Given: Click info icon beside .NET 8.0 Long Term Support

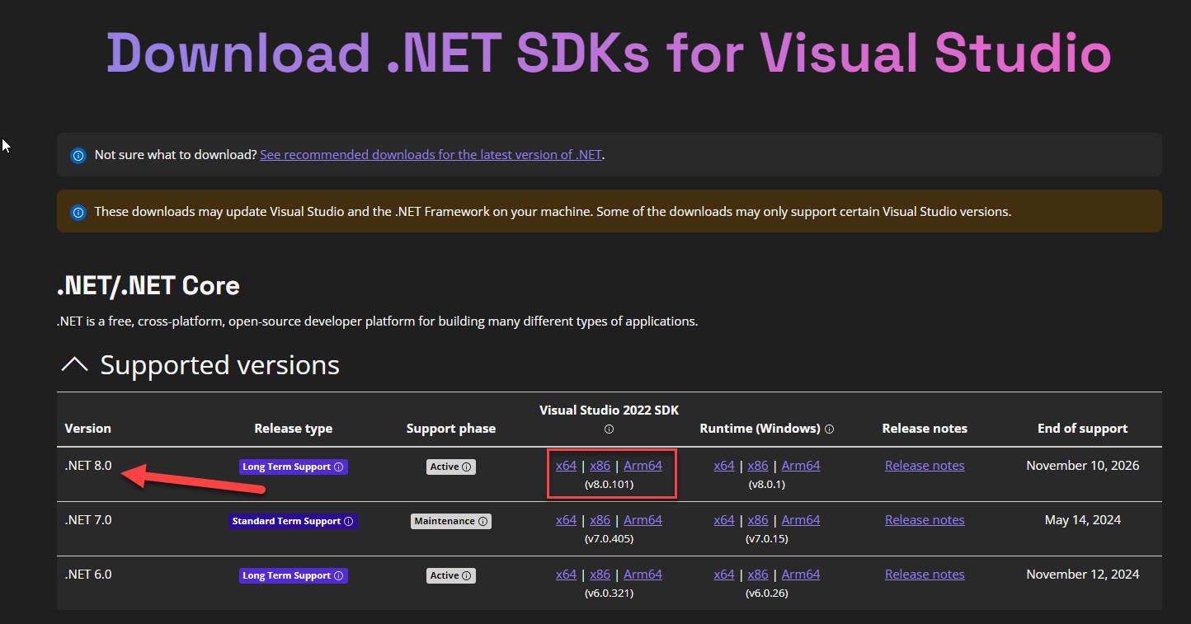Looking at the screenshot, I should pos(338,467).
